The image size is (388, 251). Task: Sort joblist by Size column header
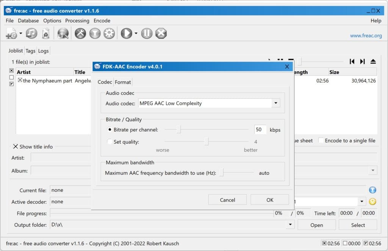point(353,72)
